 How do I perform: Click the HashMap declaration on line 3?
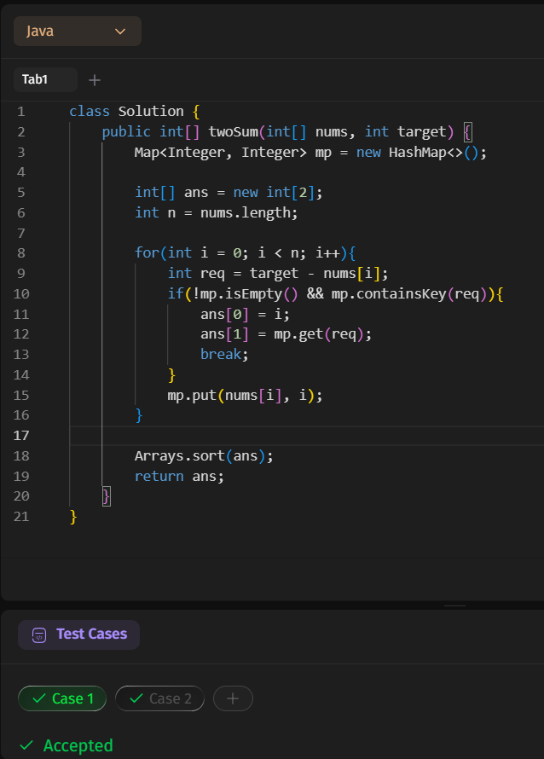[x=310, y=153]
